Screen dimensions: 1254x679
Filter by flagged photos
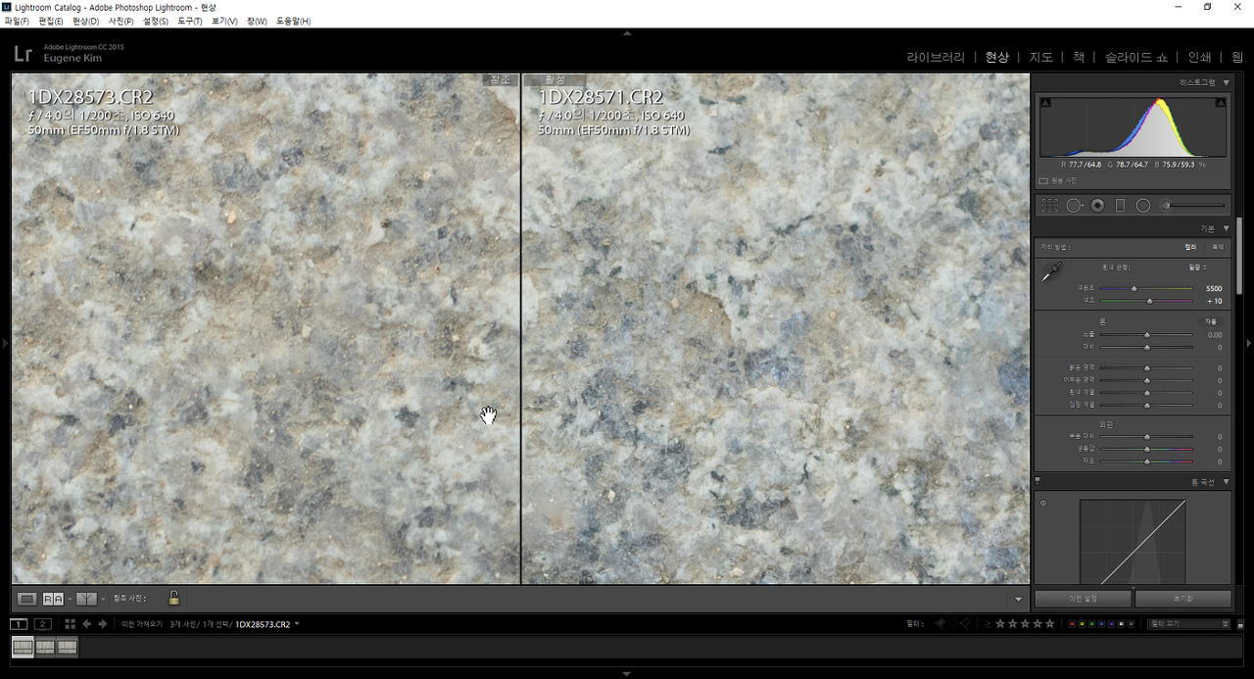(940, 623)
